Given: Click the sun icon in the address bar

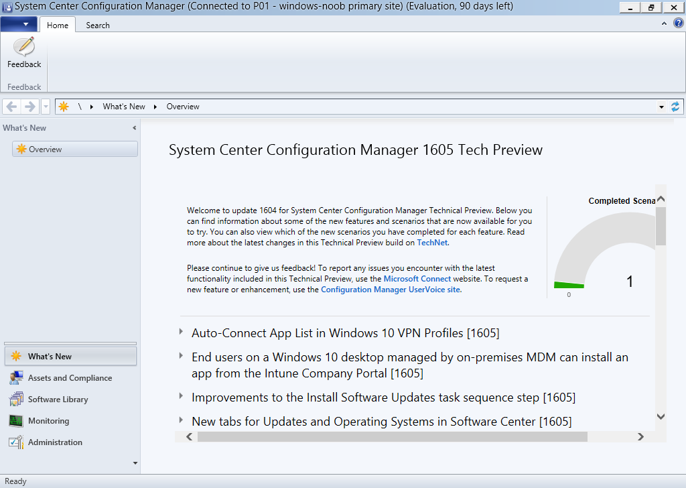Looking at the screenshot, I should pyautogui.click(x=64, y=107).
